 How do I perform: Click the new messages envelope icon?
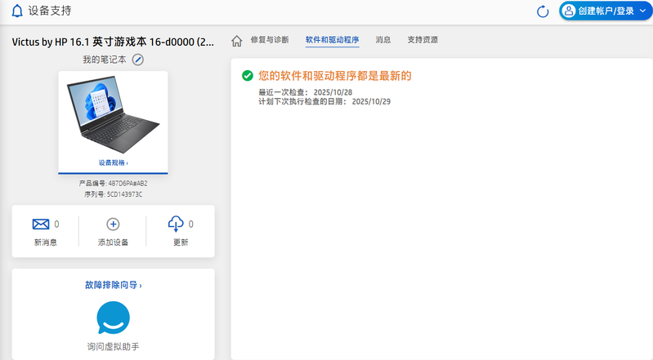40,224
